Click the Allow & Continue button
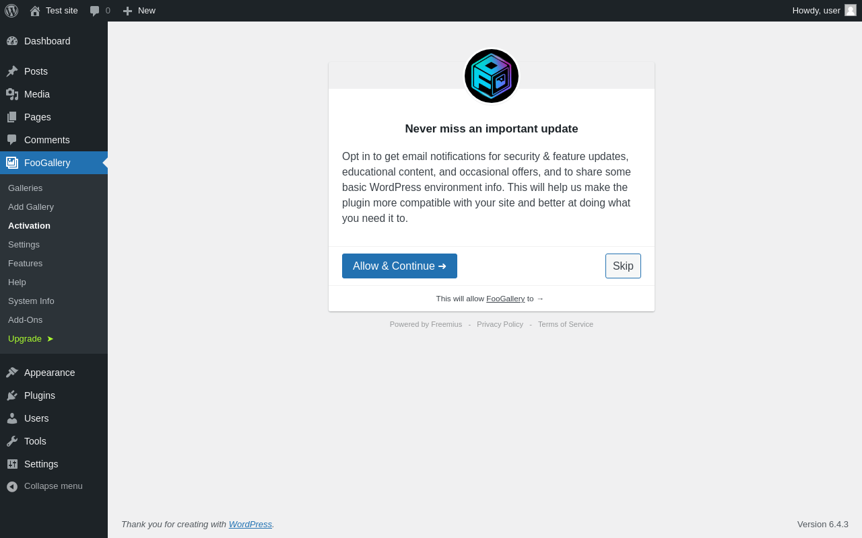This screenshot has width=862, height=538. click(x=399, y=266)
